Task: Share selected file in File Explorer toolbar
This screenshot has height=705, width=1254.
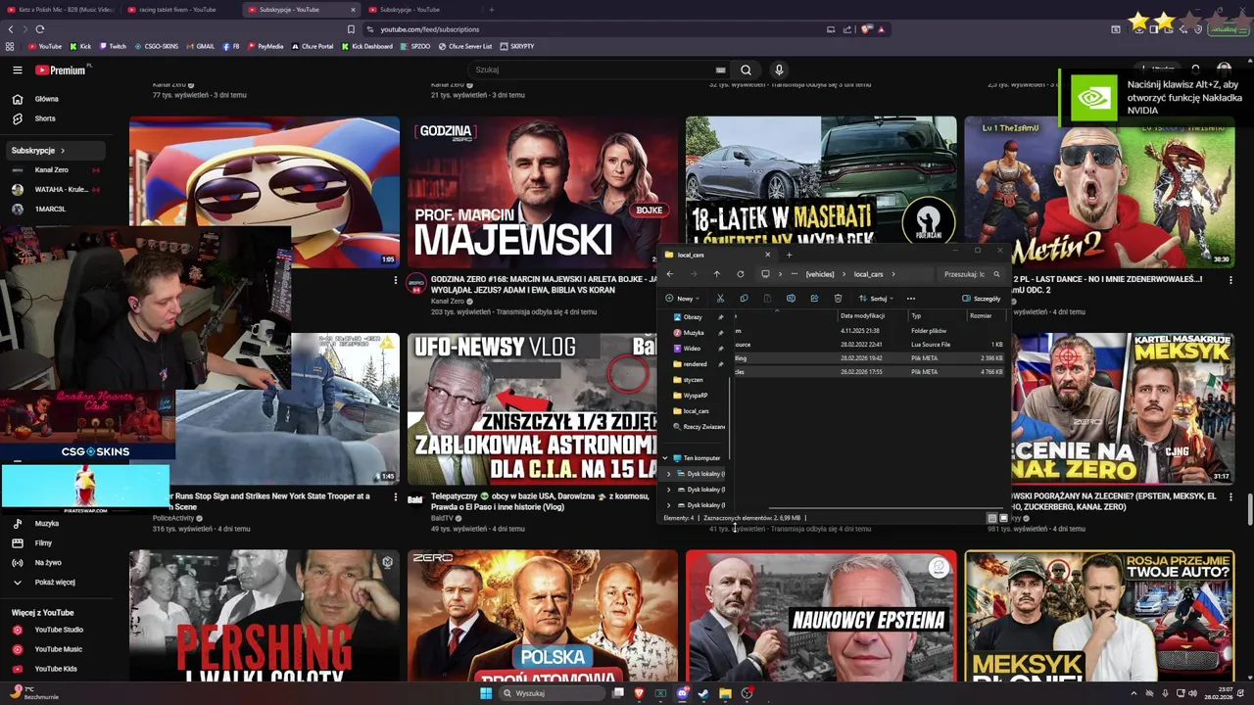Action: [x=814, y=299]
